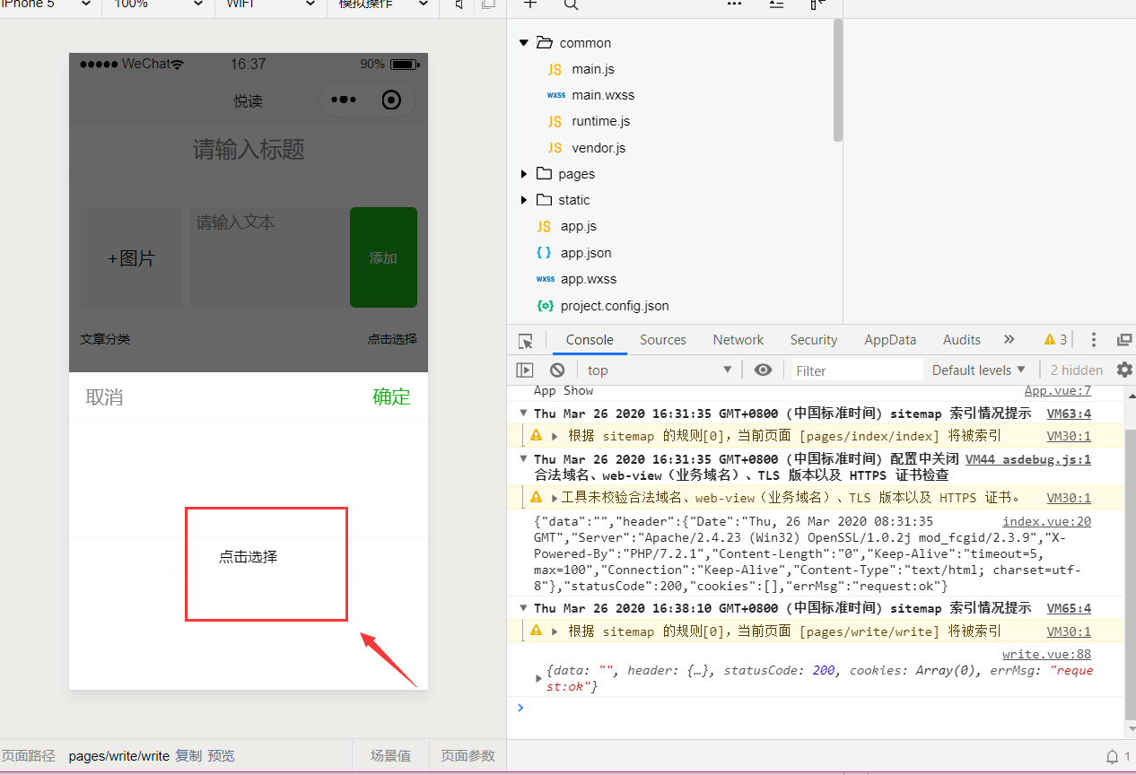The image size is (1136, 775).
Task: Open the mini-program capsule three-dot menu
Action: point(344,100)
